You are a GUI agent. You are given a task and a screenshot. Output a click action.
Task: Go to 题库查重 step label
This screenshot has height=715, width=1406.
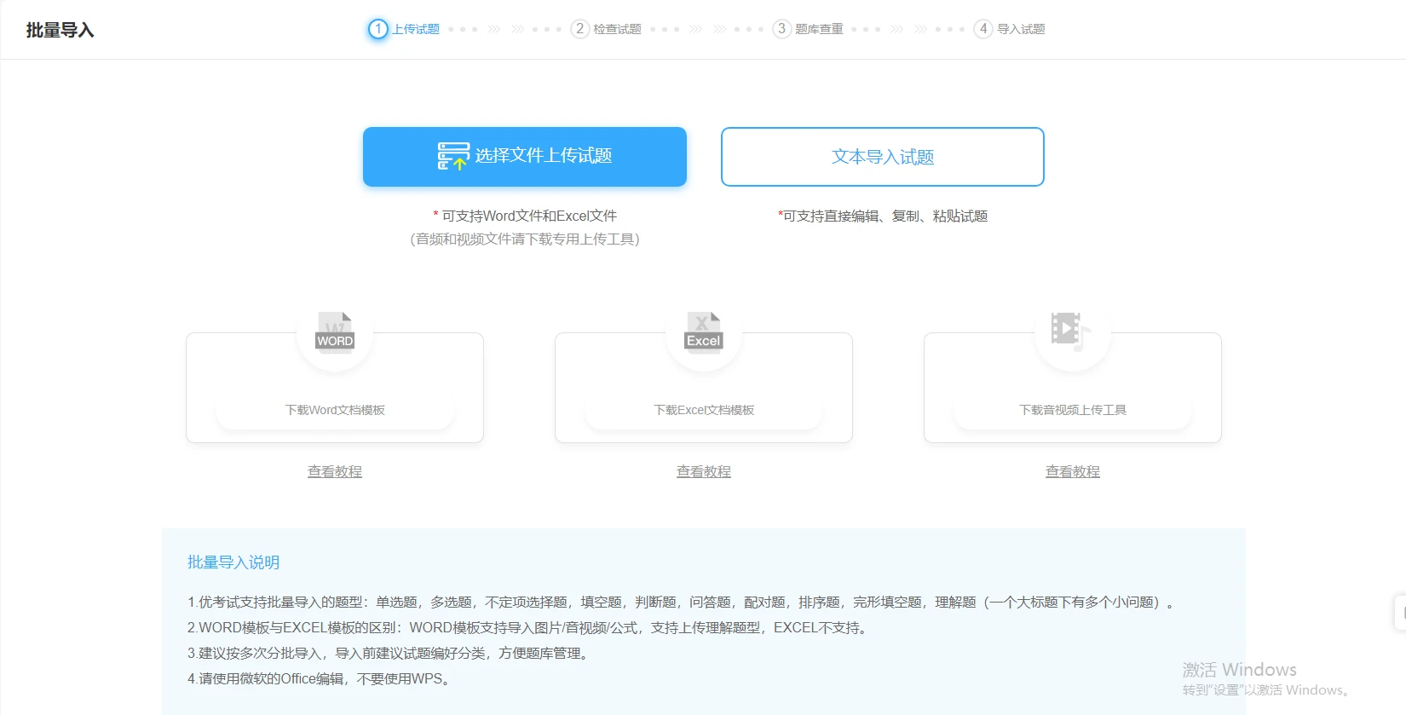coord(819,29)
